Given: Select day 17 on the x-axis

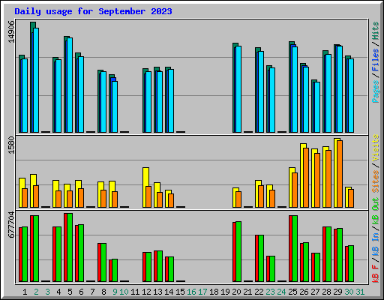Looking at the screenshot, I should pyautogui.click(x=202, y=292).
